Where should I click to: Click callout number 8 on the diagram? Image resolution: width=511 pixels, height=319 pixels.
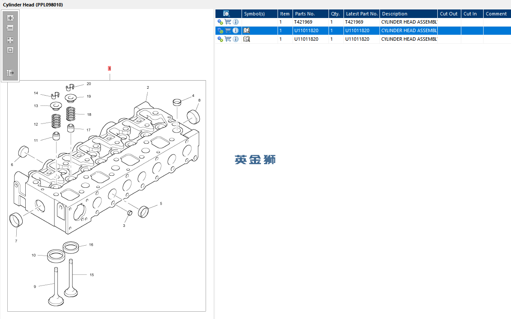coord(199,100)
